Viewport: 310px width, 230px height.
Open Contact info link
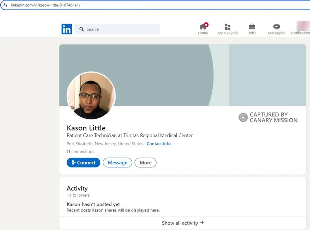(159, 143)
